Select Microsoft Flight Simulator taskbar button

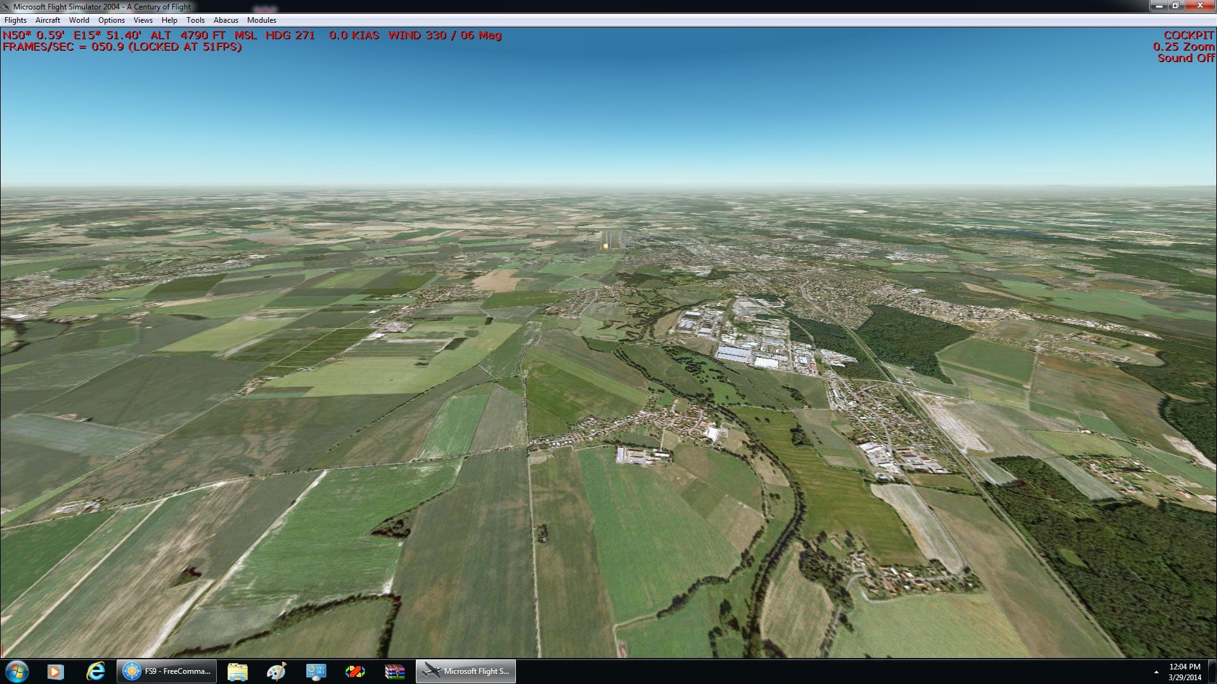[x=466, y=671]
